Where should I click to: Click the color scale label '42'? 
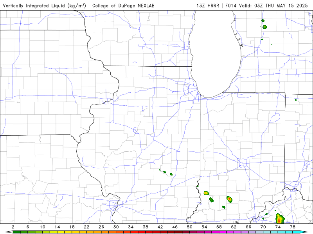(x=160, y=227)
